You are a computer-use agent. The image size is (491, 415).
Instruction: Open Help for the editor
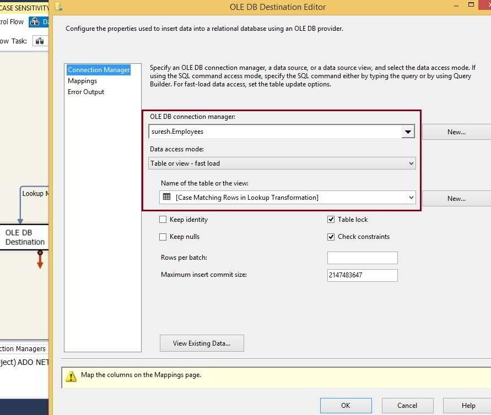click(x=468, y=405)
